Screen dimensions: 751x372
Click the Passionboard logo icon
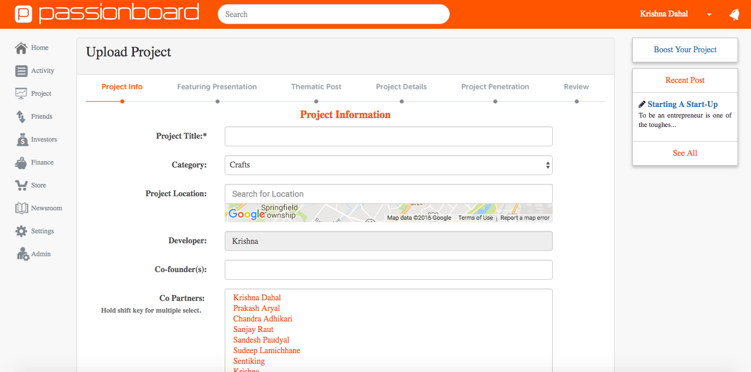pyautogui.click(x=24, y=14)
